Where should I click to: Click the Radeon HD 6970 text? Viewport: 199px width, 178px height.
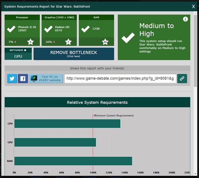click(x=62, y=29)
